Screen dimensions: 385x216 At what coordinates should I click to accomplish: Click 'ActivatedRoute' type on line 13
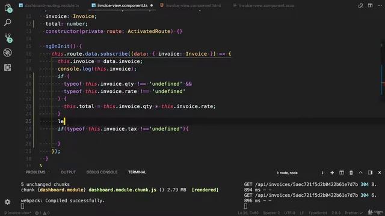point(149,31)
